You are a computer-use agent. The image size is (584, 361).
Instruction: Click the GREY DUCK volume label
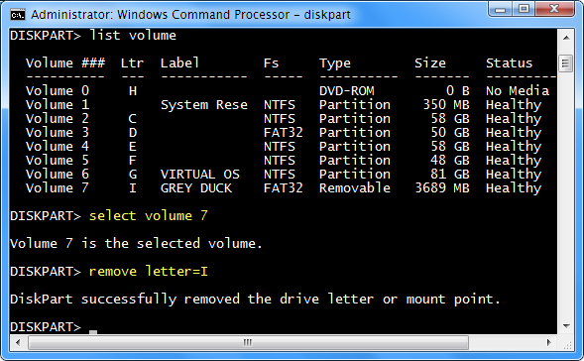tap(196, 188)
